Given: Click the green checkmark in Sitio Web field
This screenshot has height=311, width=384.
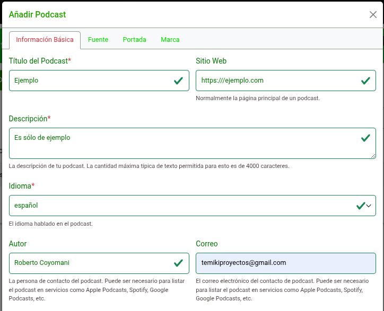Looking at the screenshot, I should point(365,81).
